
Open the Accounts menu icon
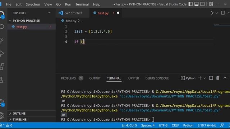tap(2, 103)
